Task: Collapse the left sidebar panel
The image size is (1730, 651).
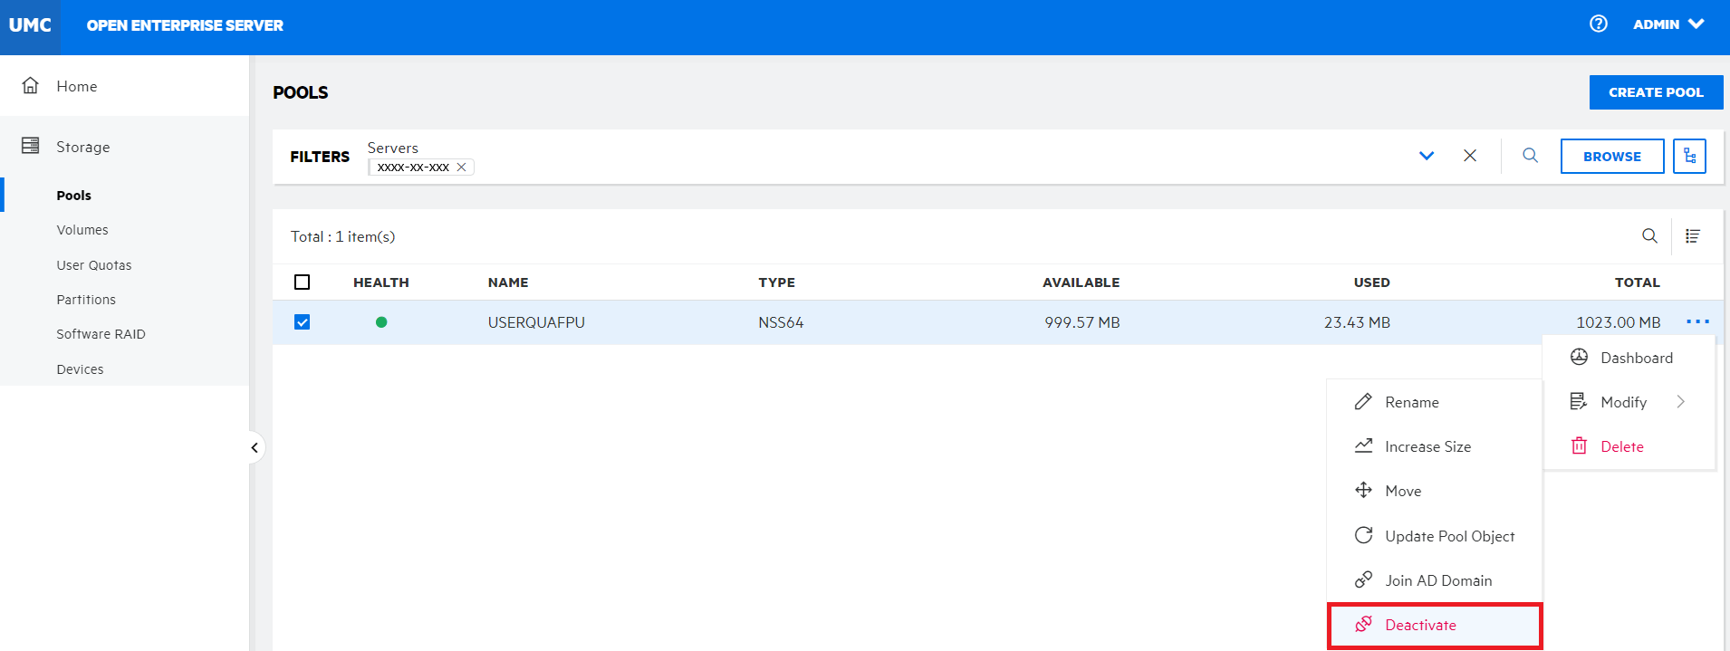Action: 255,447
